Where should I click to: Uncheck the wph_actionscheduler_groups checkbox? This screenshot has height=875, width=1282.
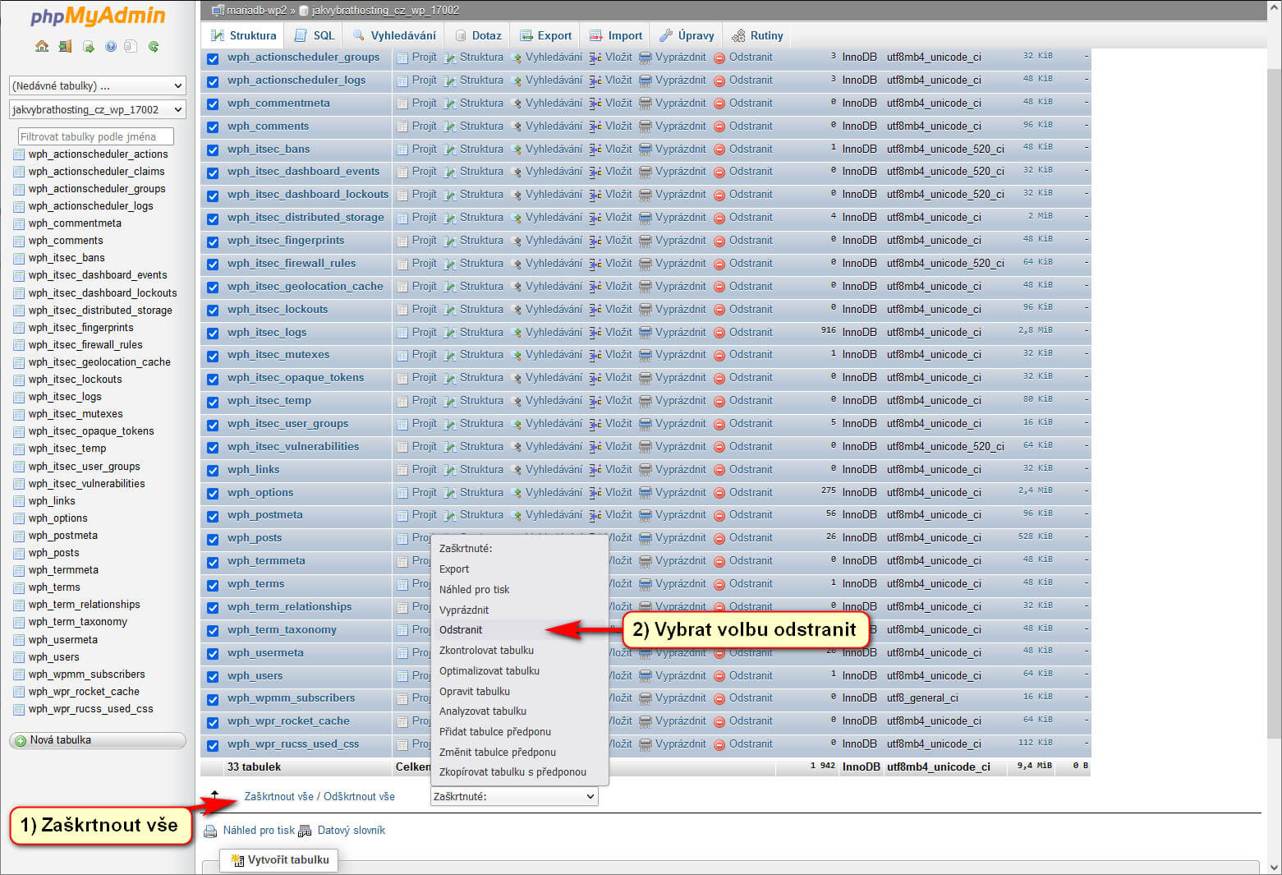[x=213, y=58]
